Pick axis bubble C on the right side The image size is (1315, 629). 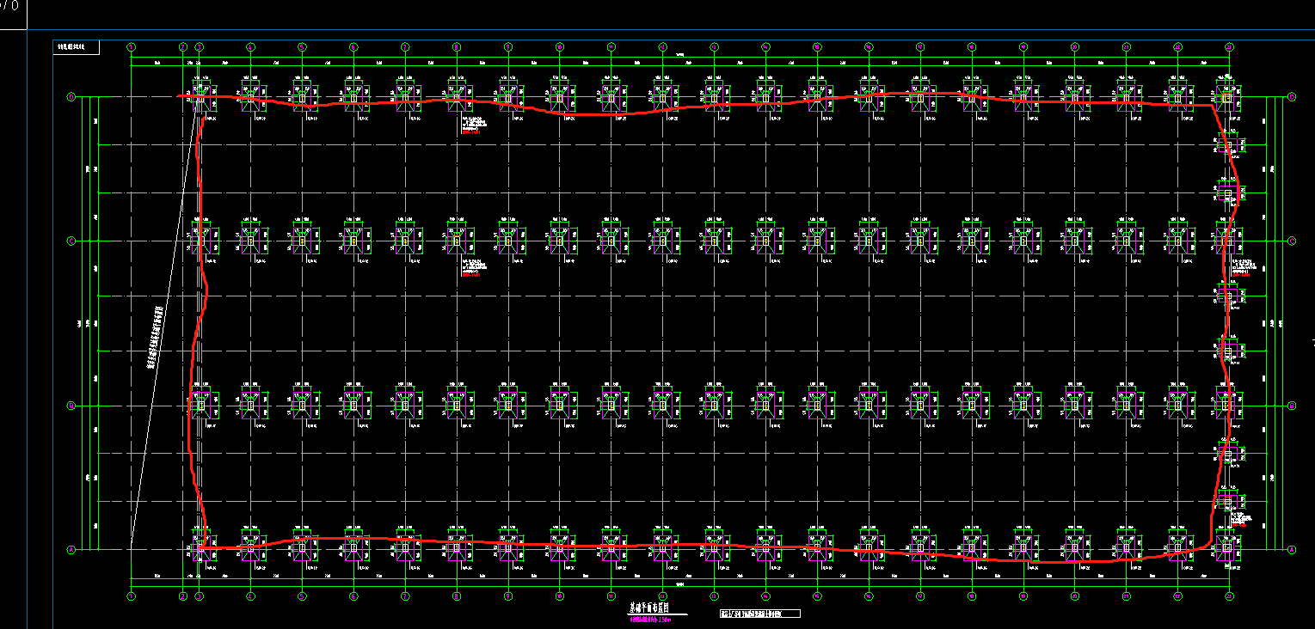tap(1292, 241)
